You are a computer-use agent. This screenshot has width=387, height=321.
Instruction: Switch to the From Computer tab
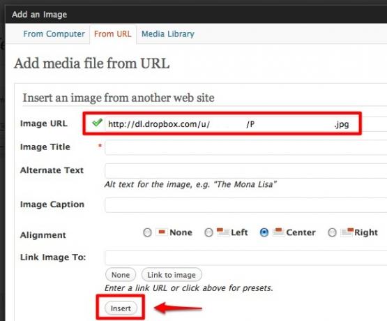54,34
